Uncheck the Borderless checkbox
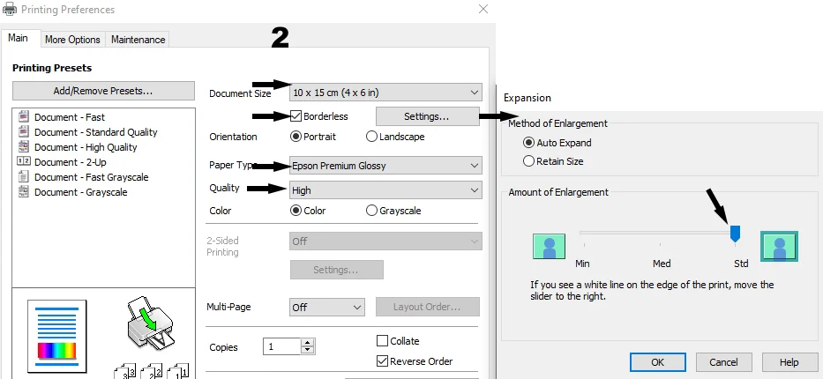 (296, 116)
